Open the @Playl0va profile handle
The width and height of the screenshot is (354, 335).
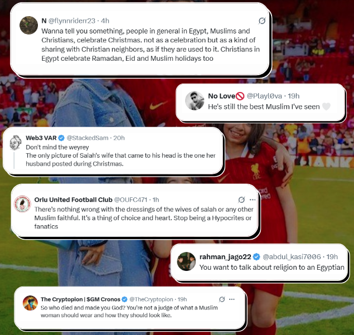point(264,96)
